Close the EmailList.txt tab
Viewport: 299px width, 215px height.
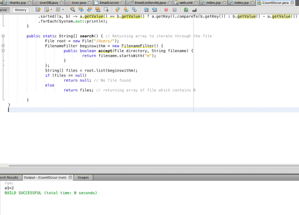(122, 3)
